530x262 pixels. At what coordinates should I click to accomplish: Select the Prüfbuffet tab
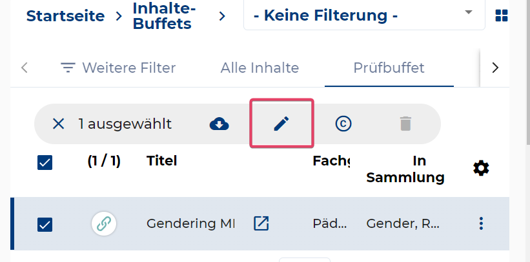click(x=389, y=68)
